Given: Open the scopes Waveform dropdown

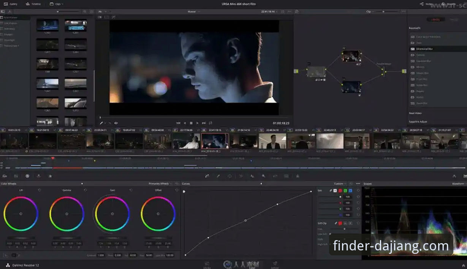Looking at the screenshot, I should point(459,184).
